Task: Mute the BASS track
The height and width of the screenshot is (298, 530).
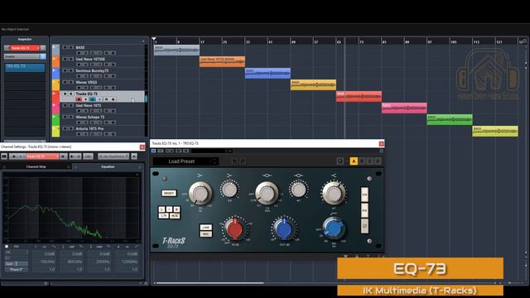Action: point(65,48)
